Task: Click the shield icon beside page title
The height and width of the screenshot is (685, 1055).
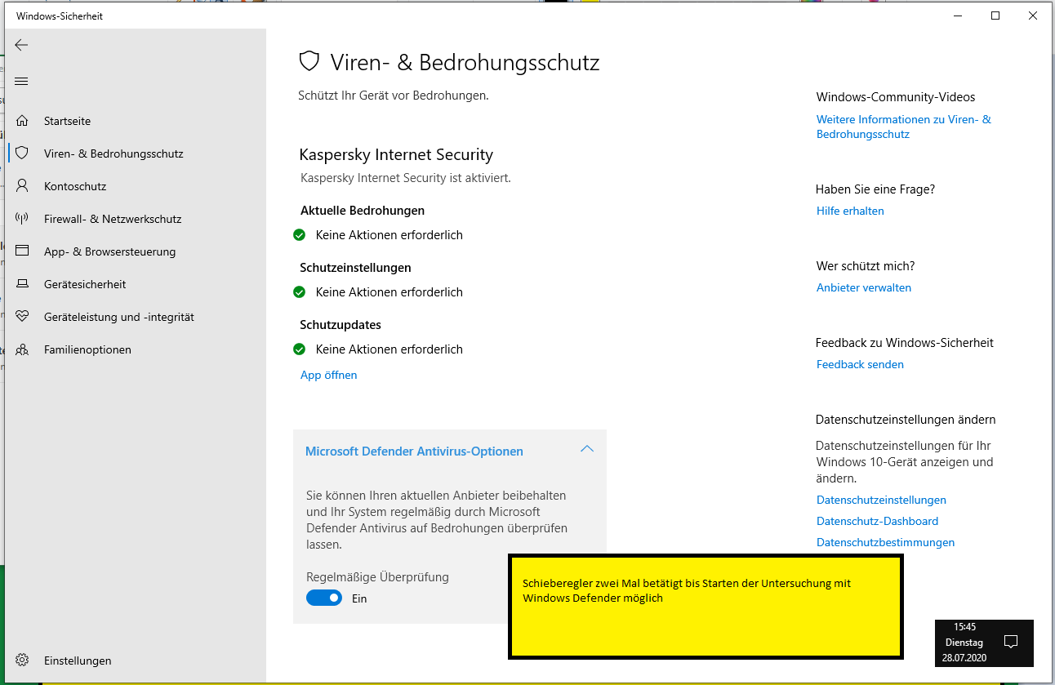Action: pos(309,61)
